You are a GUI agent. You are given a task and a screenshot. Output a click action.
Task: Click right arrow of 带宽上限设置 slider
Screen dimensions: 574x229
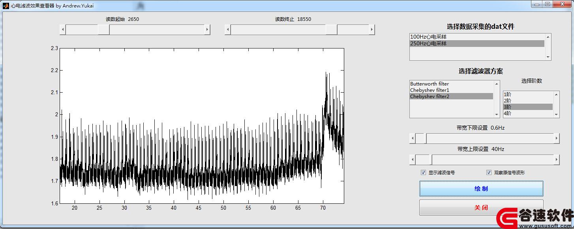click(557, 160)
